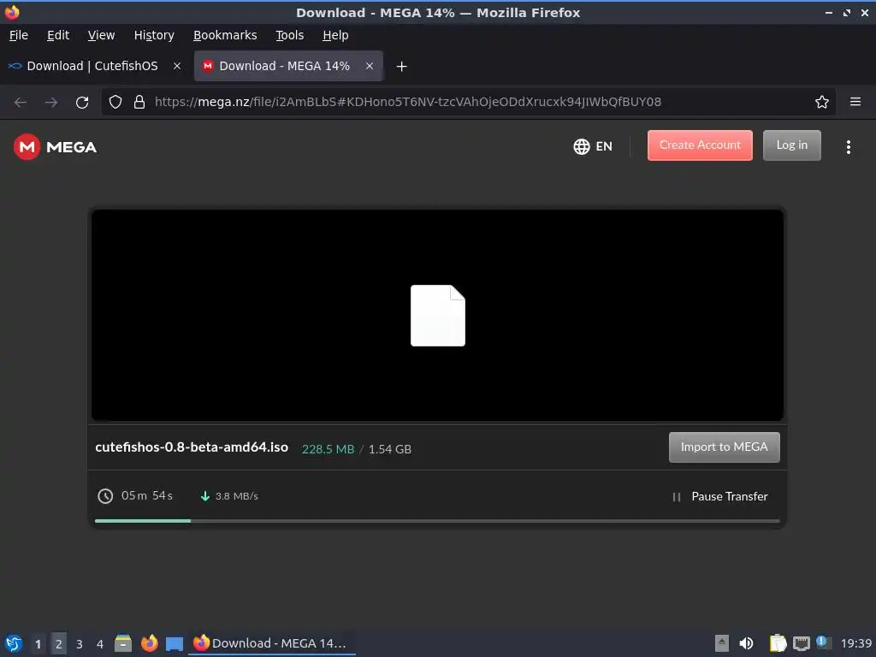Viewport: 876px width, 657px height.
Task: Pause the file transfer
Action: click(x=720, y=497)
